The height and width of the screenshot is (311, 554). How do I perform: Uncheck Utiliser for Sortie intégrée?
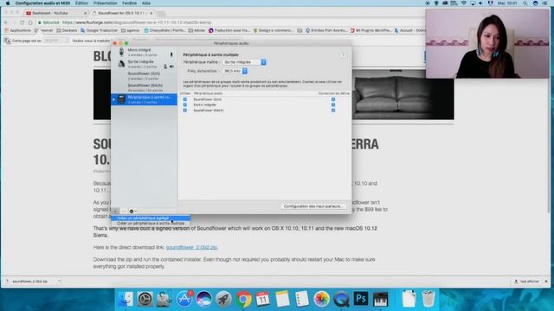[184, 105]
